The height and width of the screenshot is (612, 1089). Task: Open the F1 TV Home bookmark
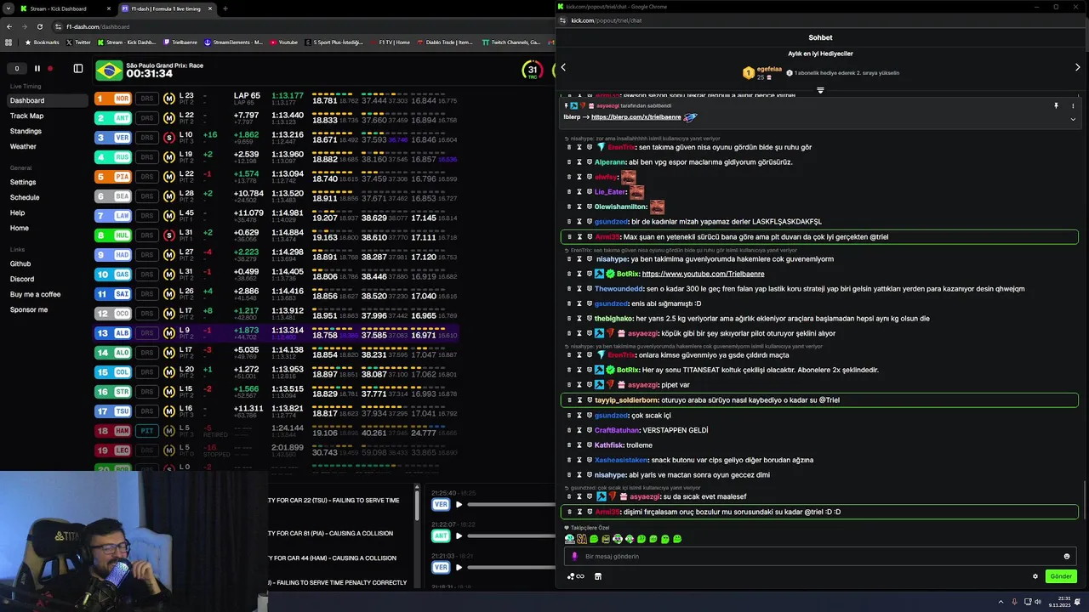tap(390, 42)
